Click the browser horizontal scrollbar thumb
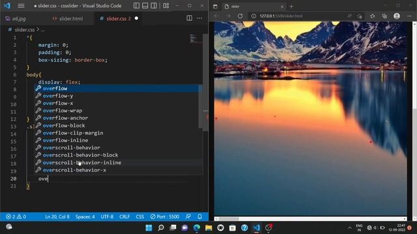This screenshot has height=234, width=417. click(x=229, y=219)
